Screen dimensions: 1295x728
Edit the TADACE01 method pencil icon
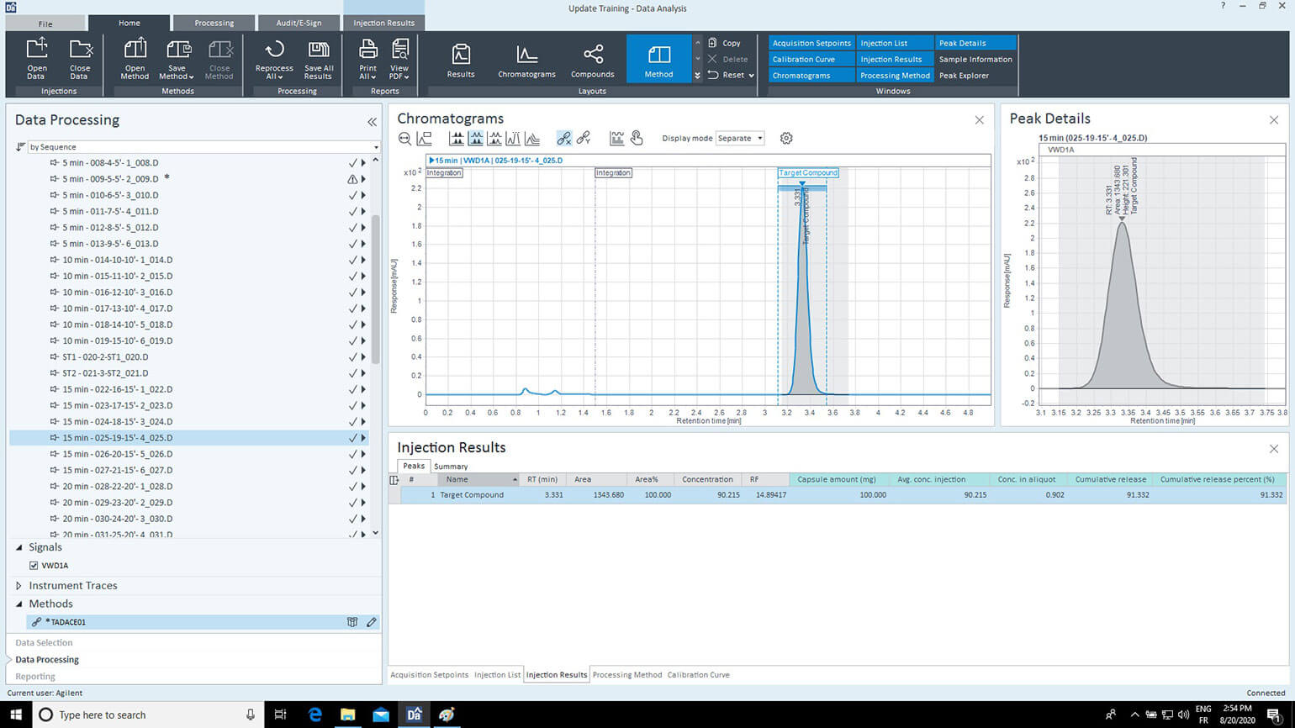coord(371,622)
